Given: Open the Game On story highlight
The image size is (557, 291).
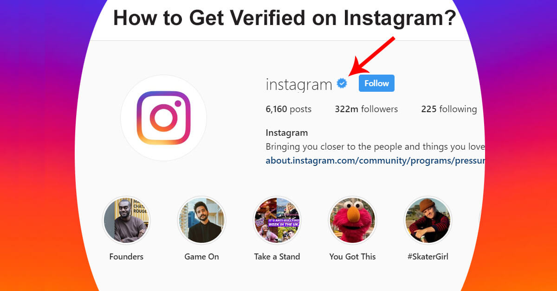Looking at the screenshot, I should tap(201, 220).
